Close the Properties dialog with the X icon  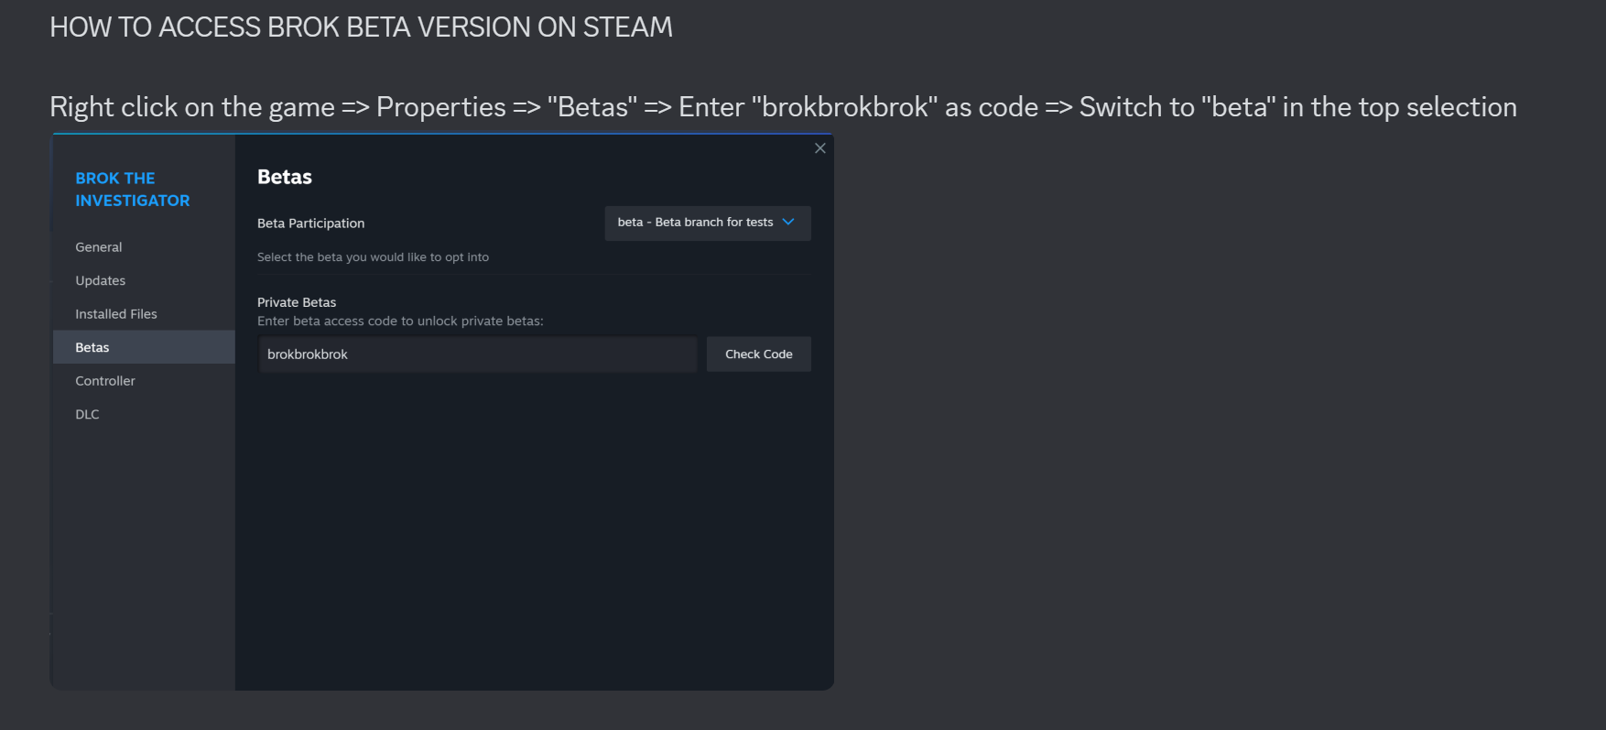click(819, 148)
